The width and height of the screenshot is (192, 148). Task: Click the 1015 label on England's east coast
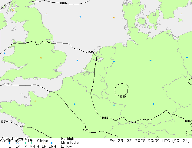pos(45,42)
